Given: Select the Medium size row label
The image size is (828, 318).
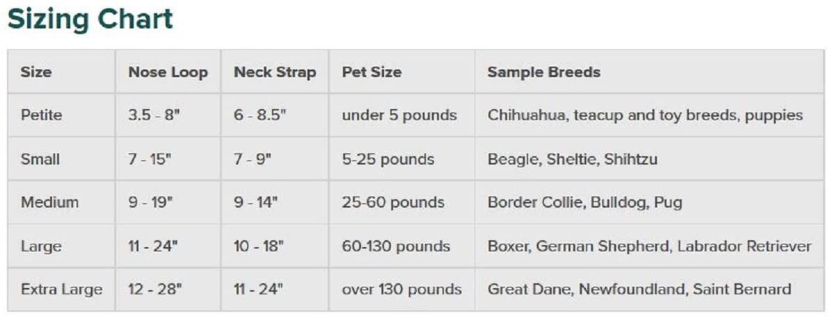Looking at the screenshot, I should 49,203.
